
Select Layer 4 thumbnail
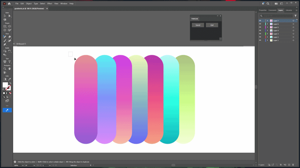point(271,31)
